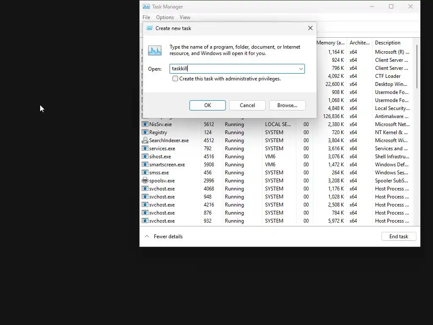Select the NisSrv.exe process name

pyautogui.click(x=160, y=124)
